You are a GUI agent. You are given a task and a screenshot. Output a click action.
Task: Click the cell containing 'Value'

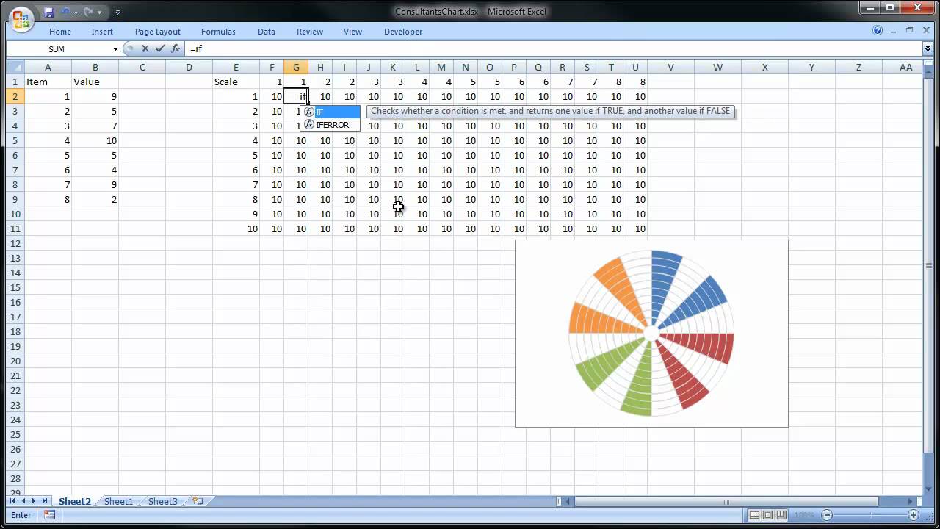(95, 82)
